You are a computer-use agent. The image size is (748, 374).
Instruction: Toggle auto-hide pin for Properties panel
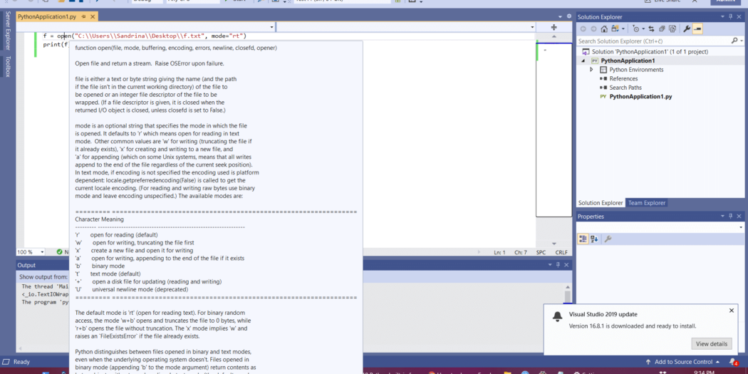click(x=730, y=216)
